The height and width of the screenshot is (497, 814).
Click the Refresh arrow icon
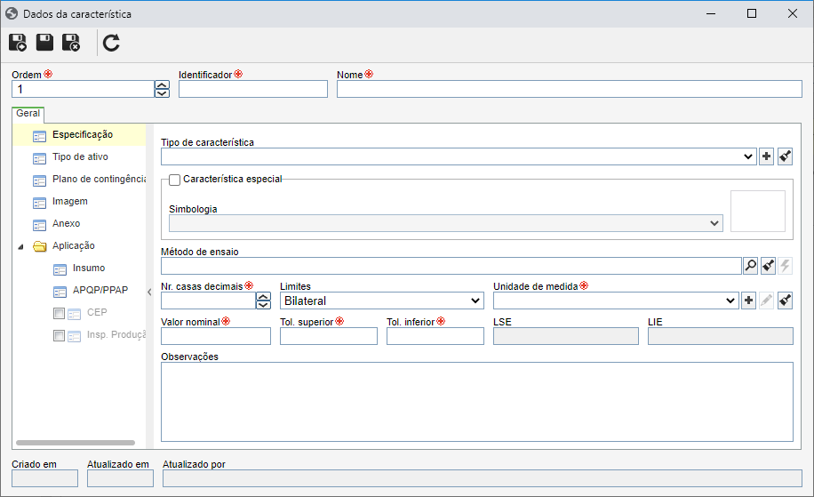pyautogui.click(x=111, y=43)
